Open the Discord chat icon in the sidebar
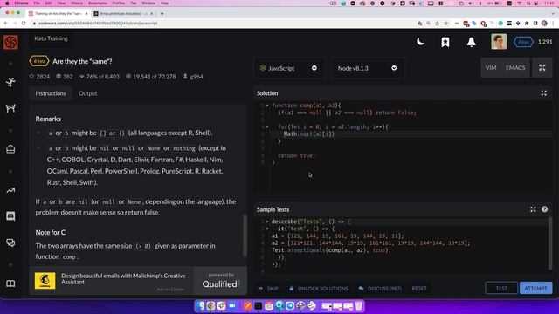The height and width of the screenshot is (314, 559). (x=10, y=216)
